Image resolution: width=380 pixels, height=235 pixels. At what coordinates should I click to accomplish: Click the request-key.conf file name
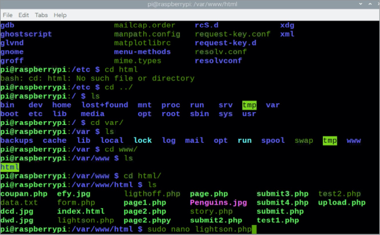point(232,34)
